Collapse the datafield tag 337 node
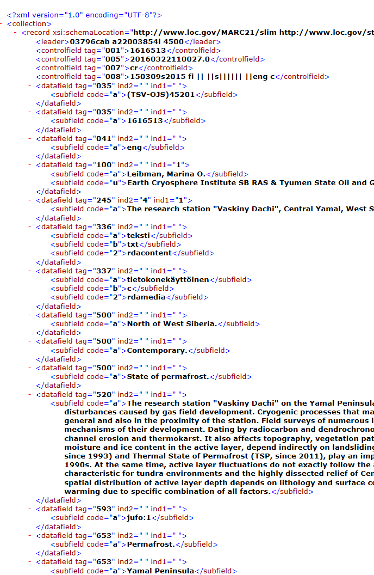Image resolution: width=374 pixels, height=575 pixels. (30, 271)
